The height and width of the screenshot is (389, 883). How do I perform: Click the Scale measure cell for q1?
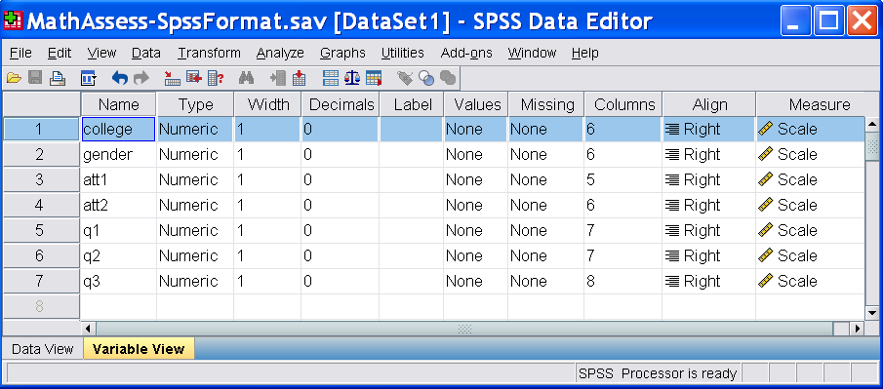coord(810,230)
